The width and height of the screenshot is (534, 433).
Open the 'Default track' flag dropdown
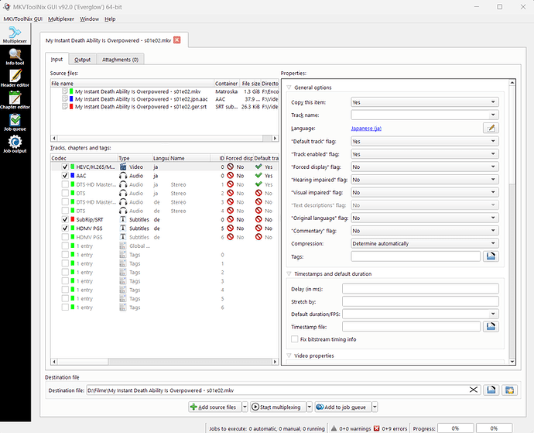tap(425, 141)
